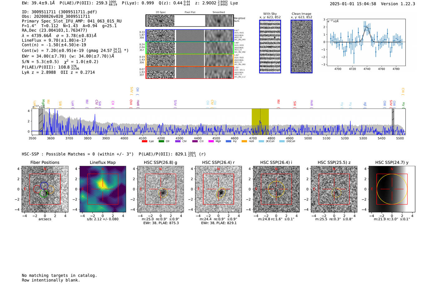This screenshot has width=437, height=297.
Task: Click the red Lyα legend swatch
Action: tap(145, 141)
